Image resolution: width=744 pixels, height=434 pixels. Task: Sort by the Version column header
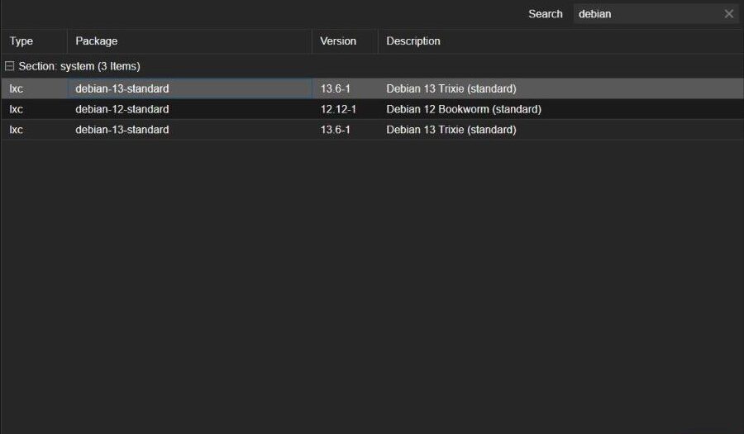click(345, 41)
